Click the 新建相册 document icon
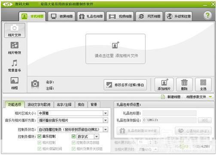The width and height of the screenshot is (216, 155). [163, 97]
